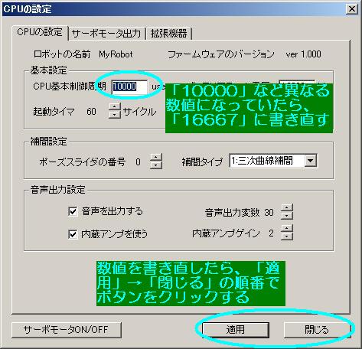
Task: Uncheck the 内蔵アンプを使う checkbox
Action: pyautogui.click(x=73, y=234)
